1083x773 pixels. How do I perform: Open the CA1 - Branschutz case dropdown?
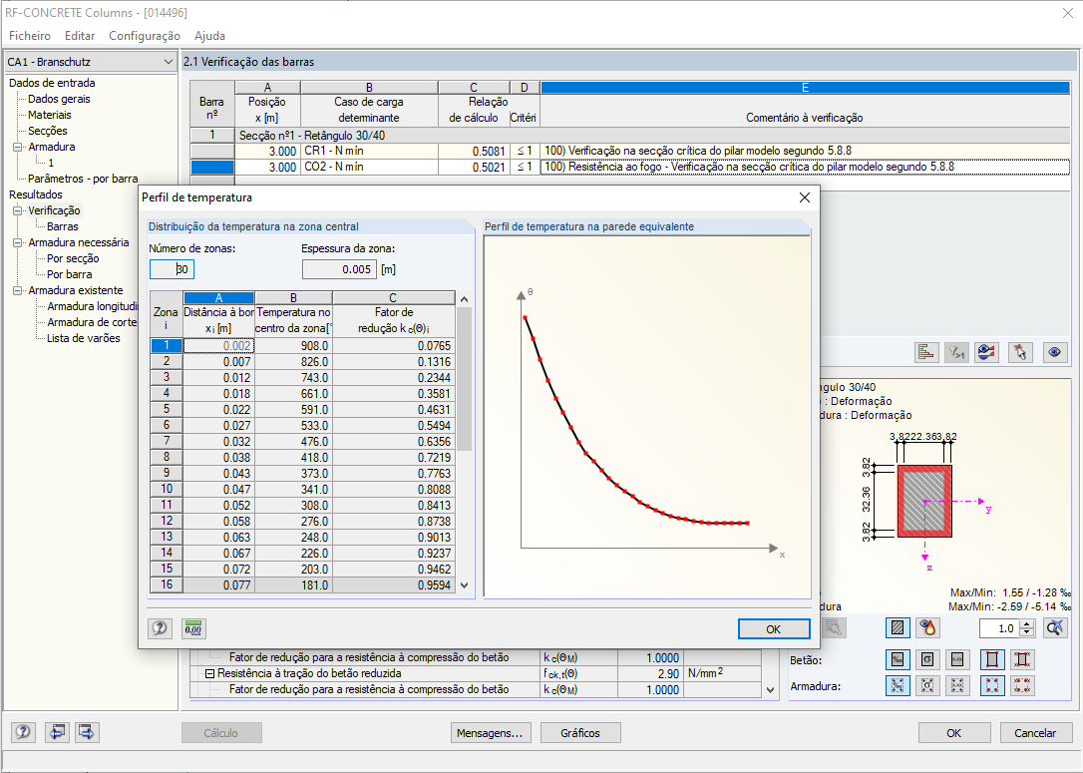(x=168, y=62)
